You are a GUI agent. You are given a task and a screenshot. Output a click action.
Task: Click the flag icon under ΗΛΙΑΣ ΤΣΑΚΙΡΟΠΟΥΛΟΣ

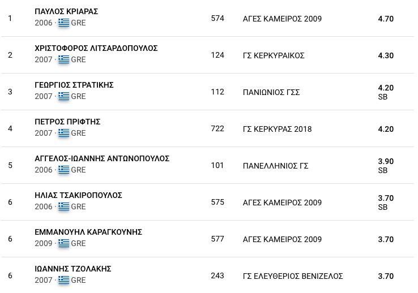click(63, 206)
